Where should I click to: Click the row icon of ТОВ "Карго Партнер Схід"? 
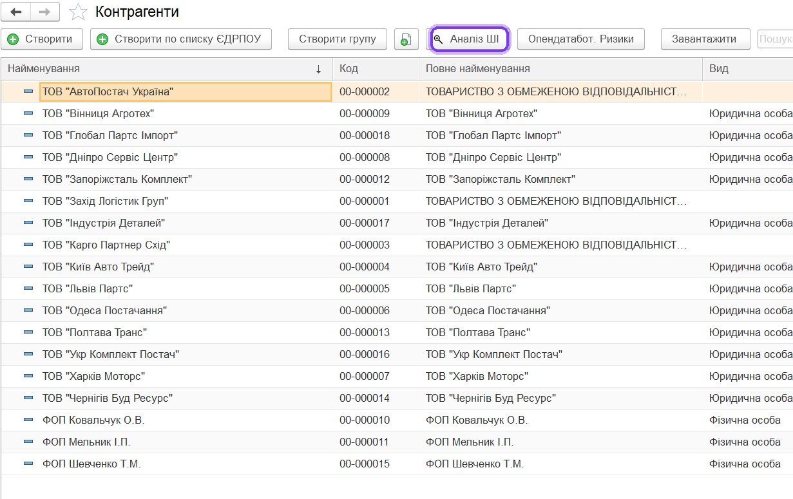28,245
